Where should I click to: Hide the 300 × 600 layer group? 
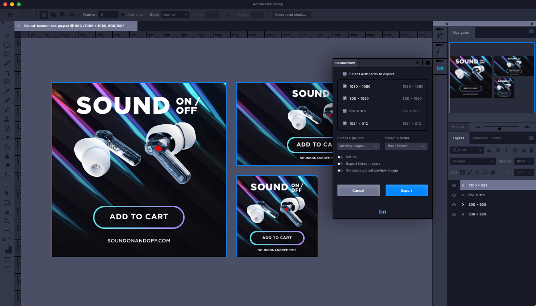(454, 205)
